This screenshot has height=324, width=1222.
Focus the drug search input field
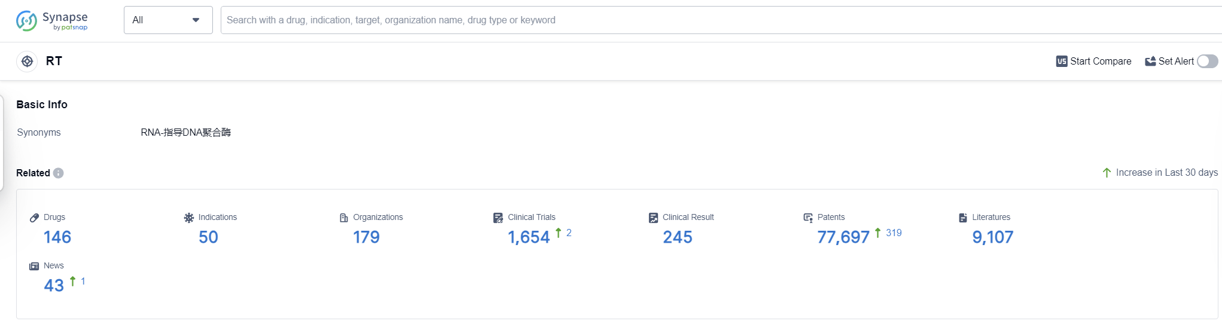(x=718, y=20)
